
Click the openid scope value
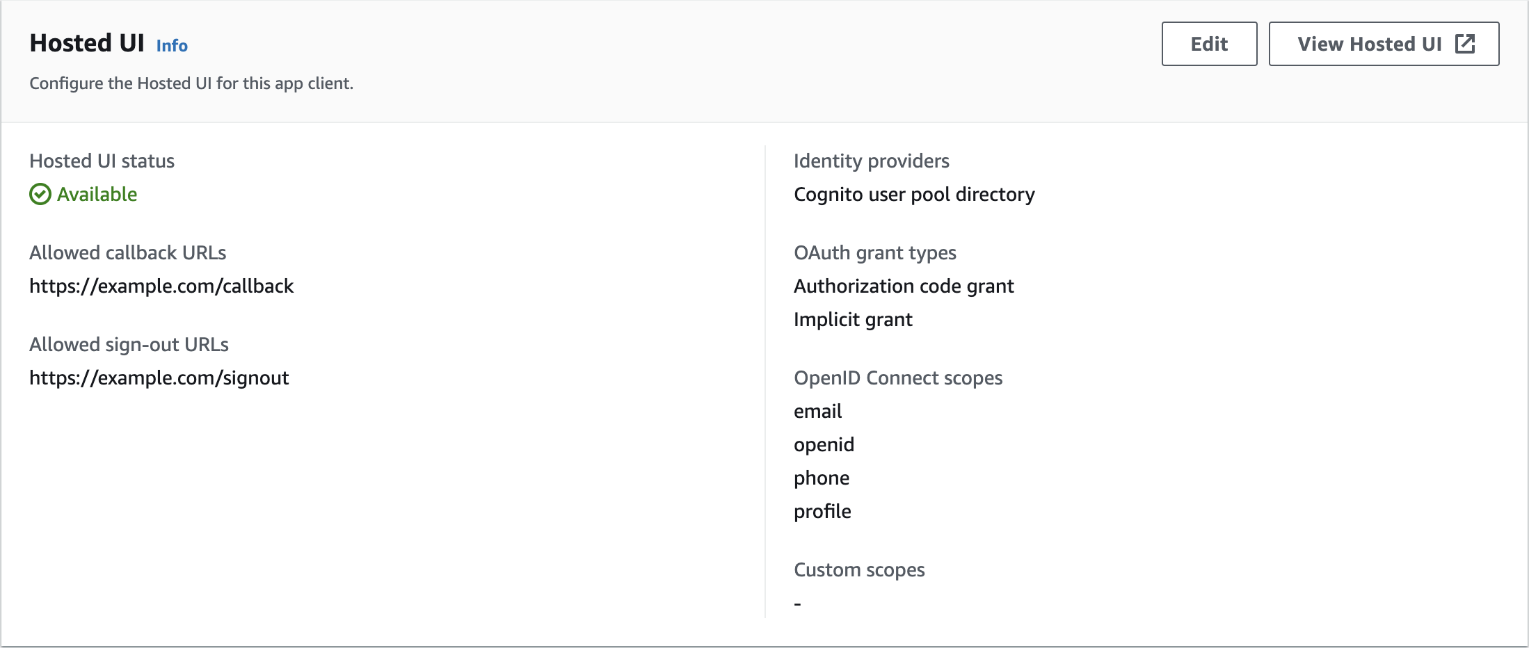coord(824,444)
